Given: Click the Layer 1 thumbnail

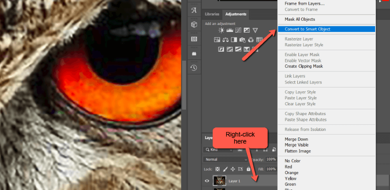Looking at the screenshot, I should point(220,181).
